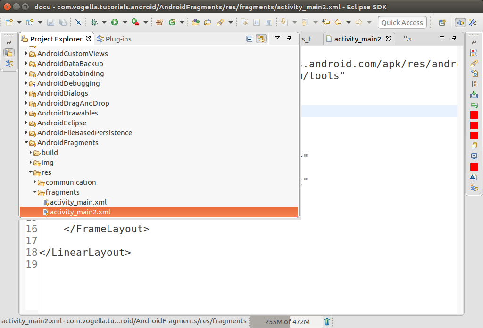
Task: Open the New wizard dropdown arrow
Action: pyautogui.click(x=19, y=22)
